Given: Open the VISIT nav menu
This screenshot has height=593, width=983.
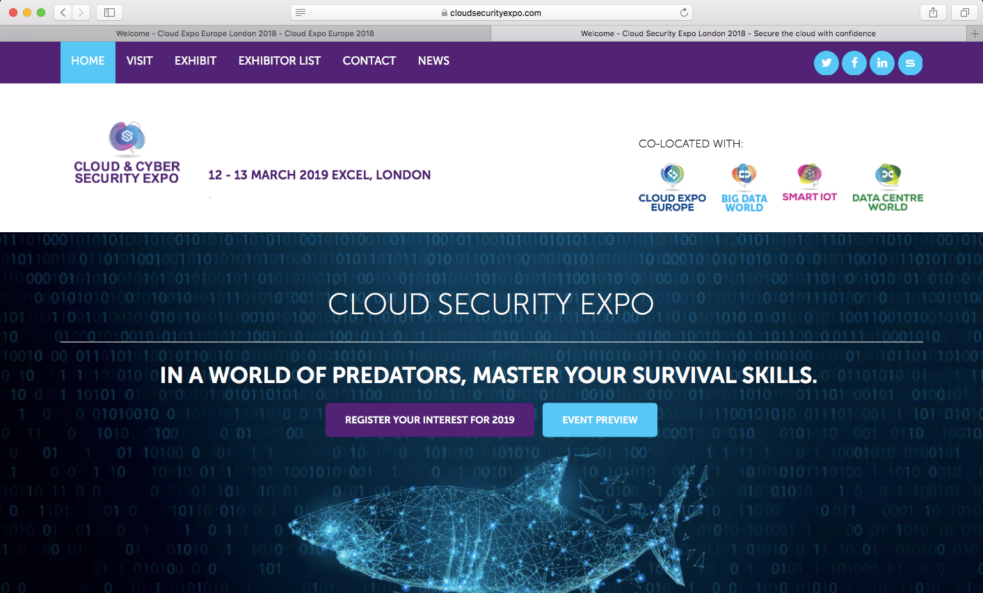Looking at the screenshot, I should point(140,61).
